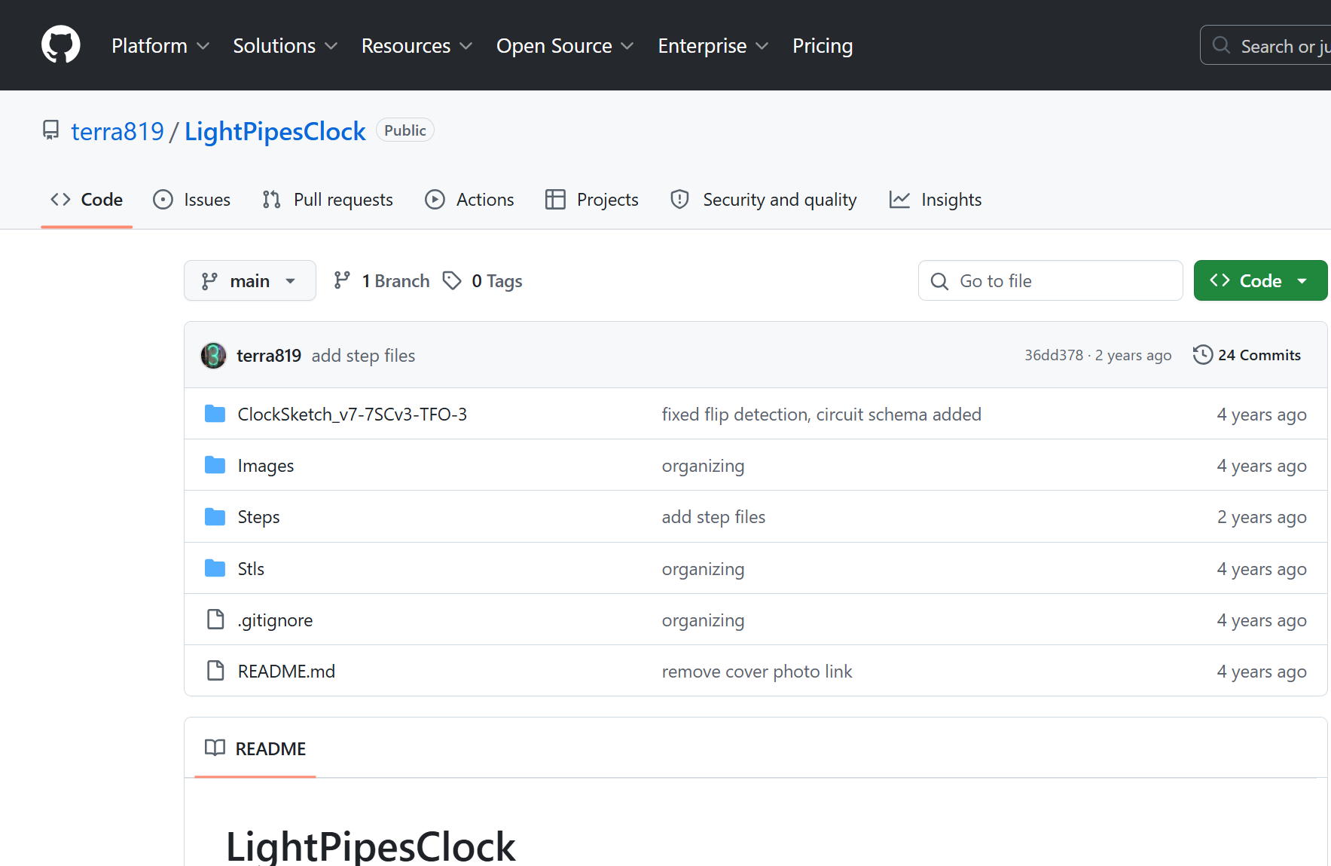1331x866 pixels.
Task: Select the Code tab
Action: pyautogui.click(x=87, y=200)
